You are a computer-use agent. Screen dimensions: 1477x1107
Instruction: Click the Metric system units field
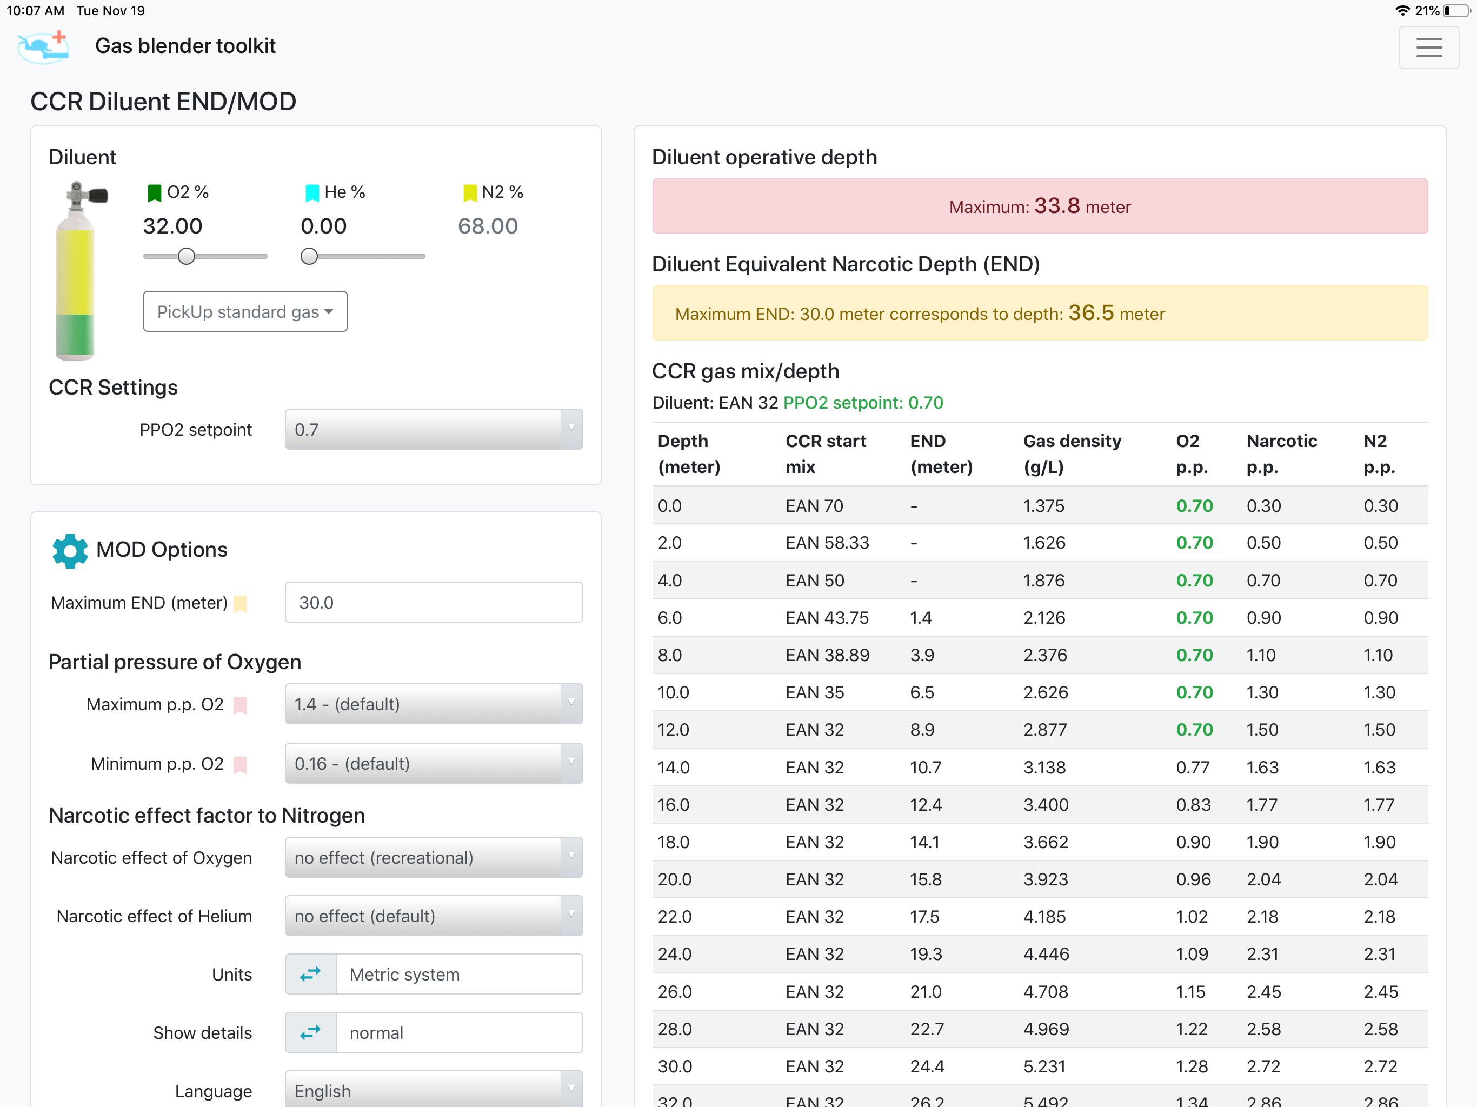459,974
